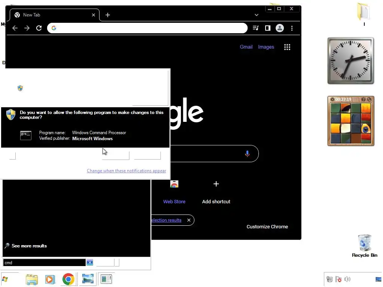Screen dimensions: 383x287
Task: Click the Web Store label
Action: point(174,201)
